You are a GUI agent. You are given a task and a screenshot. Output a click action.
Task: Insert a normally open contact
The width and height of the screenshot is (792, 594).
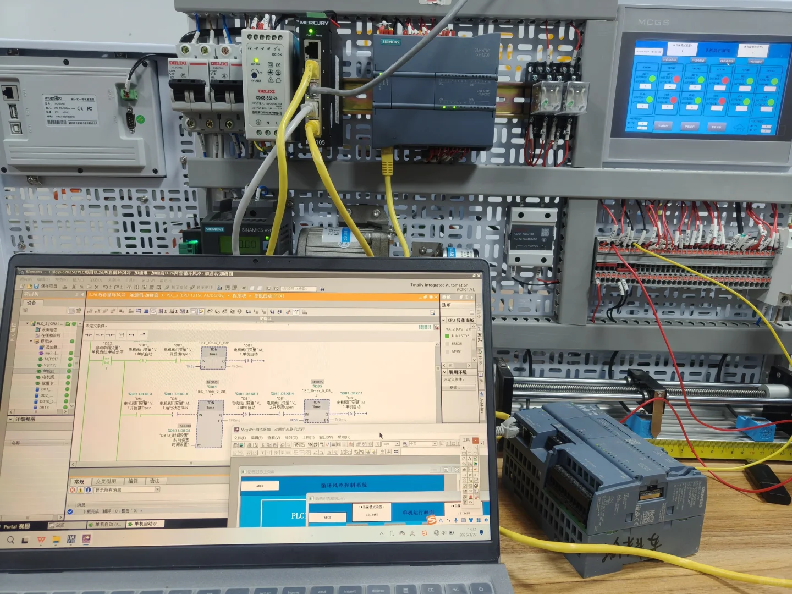(x=89, y=334)
